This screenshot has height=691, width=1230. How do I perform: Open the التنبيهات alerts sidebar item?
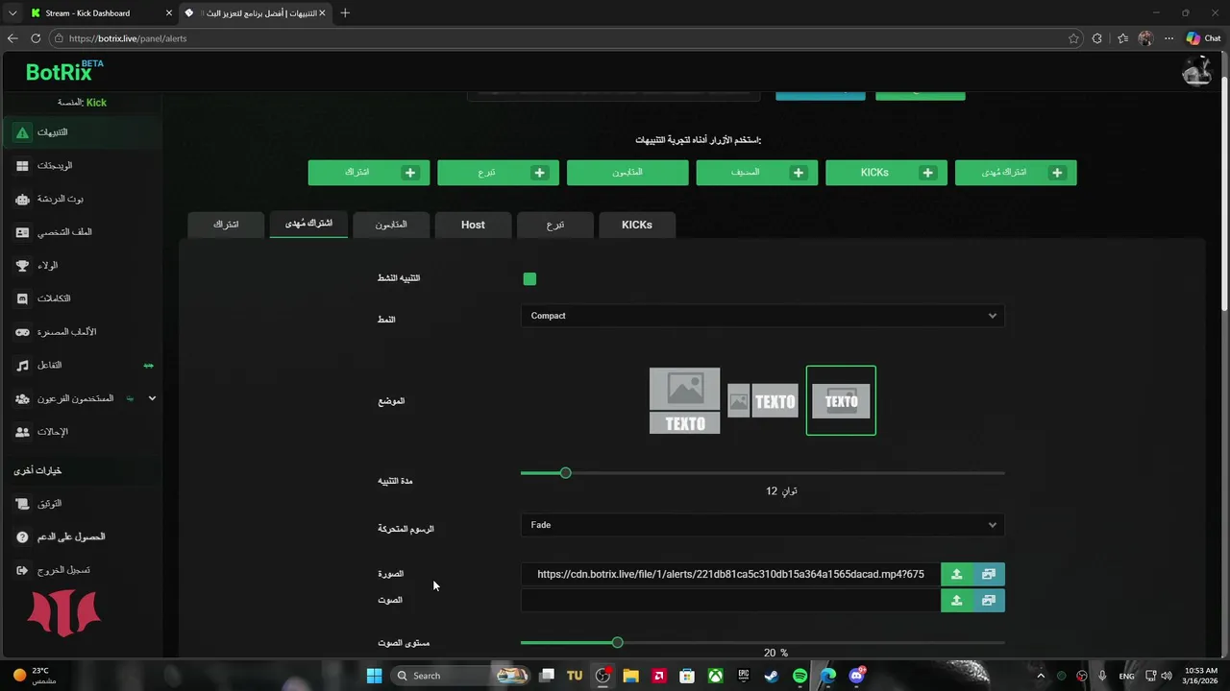click(82, 132)
